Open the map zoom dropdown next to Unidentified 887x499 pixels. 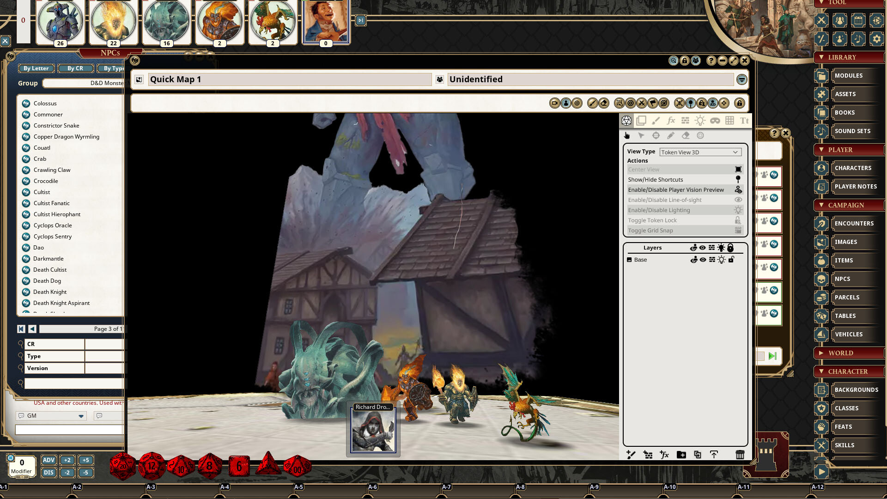[x=741, y=79]
